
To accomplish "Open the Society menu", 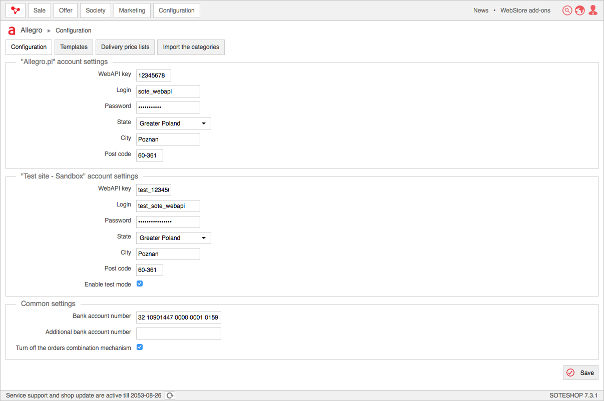I will click(x=96, y=10).
